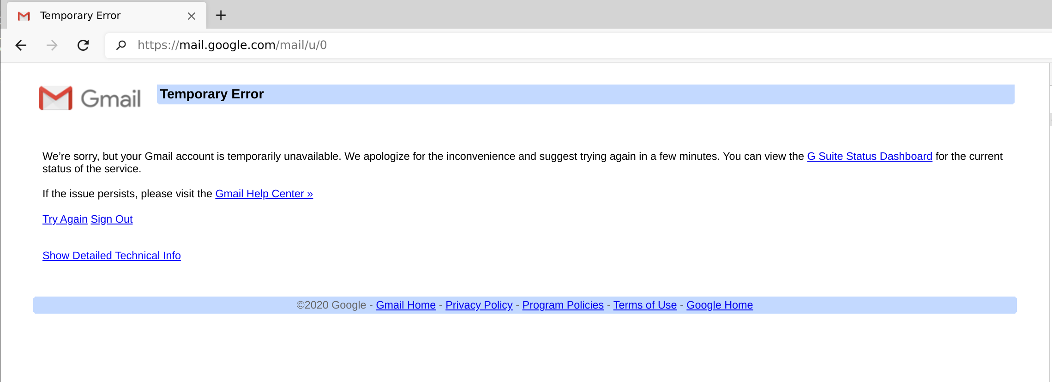
Task: Reload the page with the refresh icon
Action: pos(83,45)
